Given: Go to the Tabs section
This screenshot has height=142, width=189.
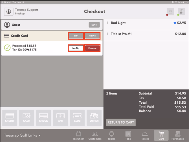Looking at the screenshot, I should [128, 136].
